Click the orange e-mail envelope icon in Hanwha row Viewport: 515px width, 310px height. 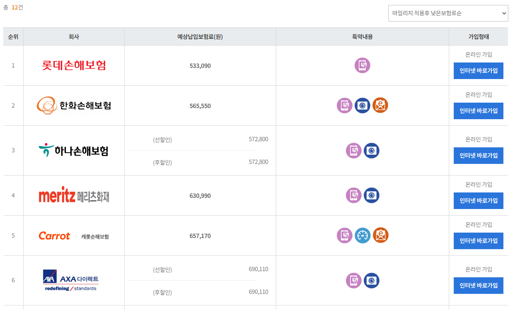[x=380, y=106]
